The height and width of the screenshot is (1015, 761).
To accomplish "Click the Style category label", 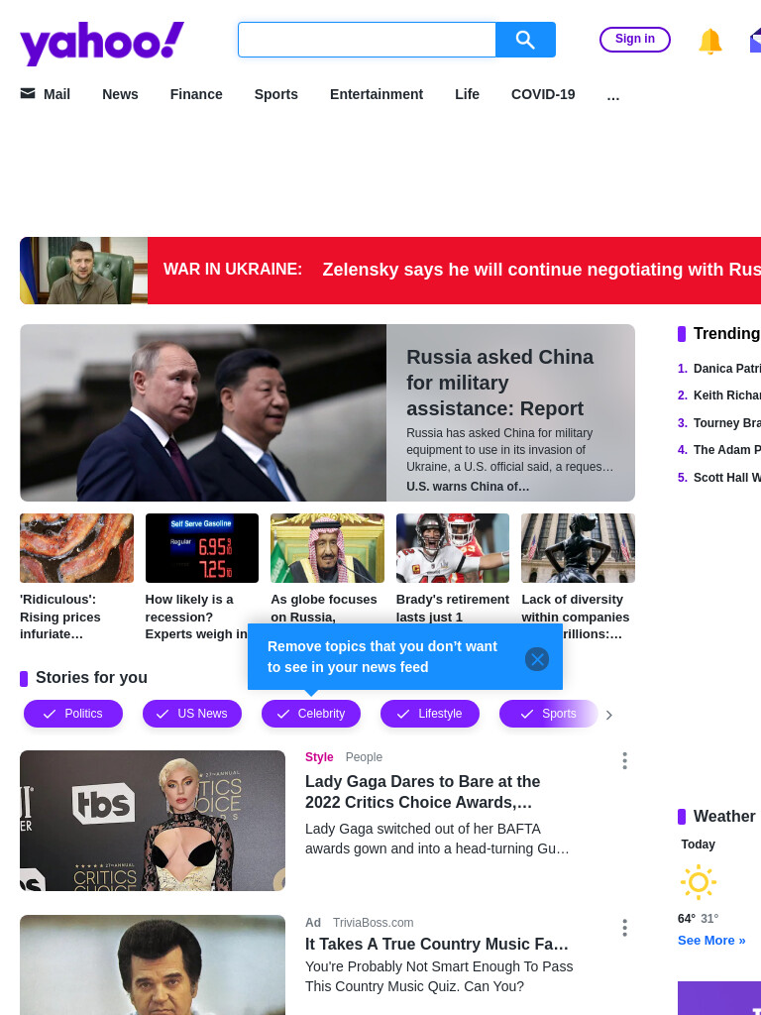I will [319, 757].
